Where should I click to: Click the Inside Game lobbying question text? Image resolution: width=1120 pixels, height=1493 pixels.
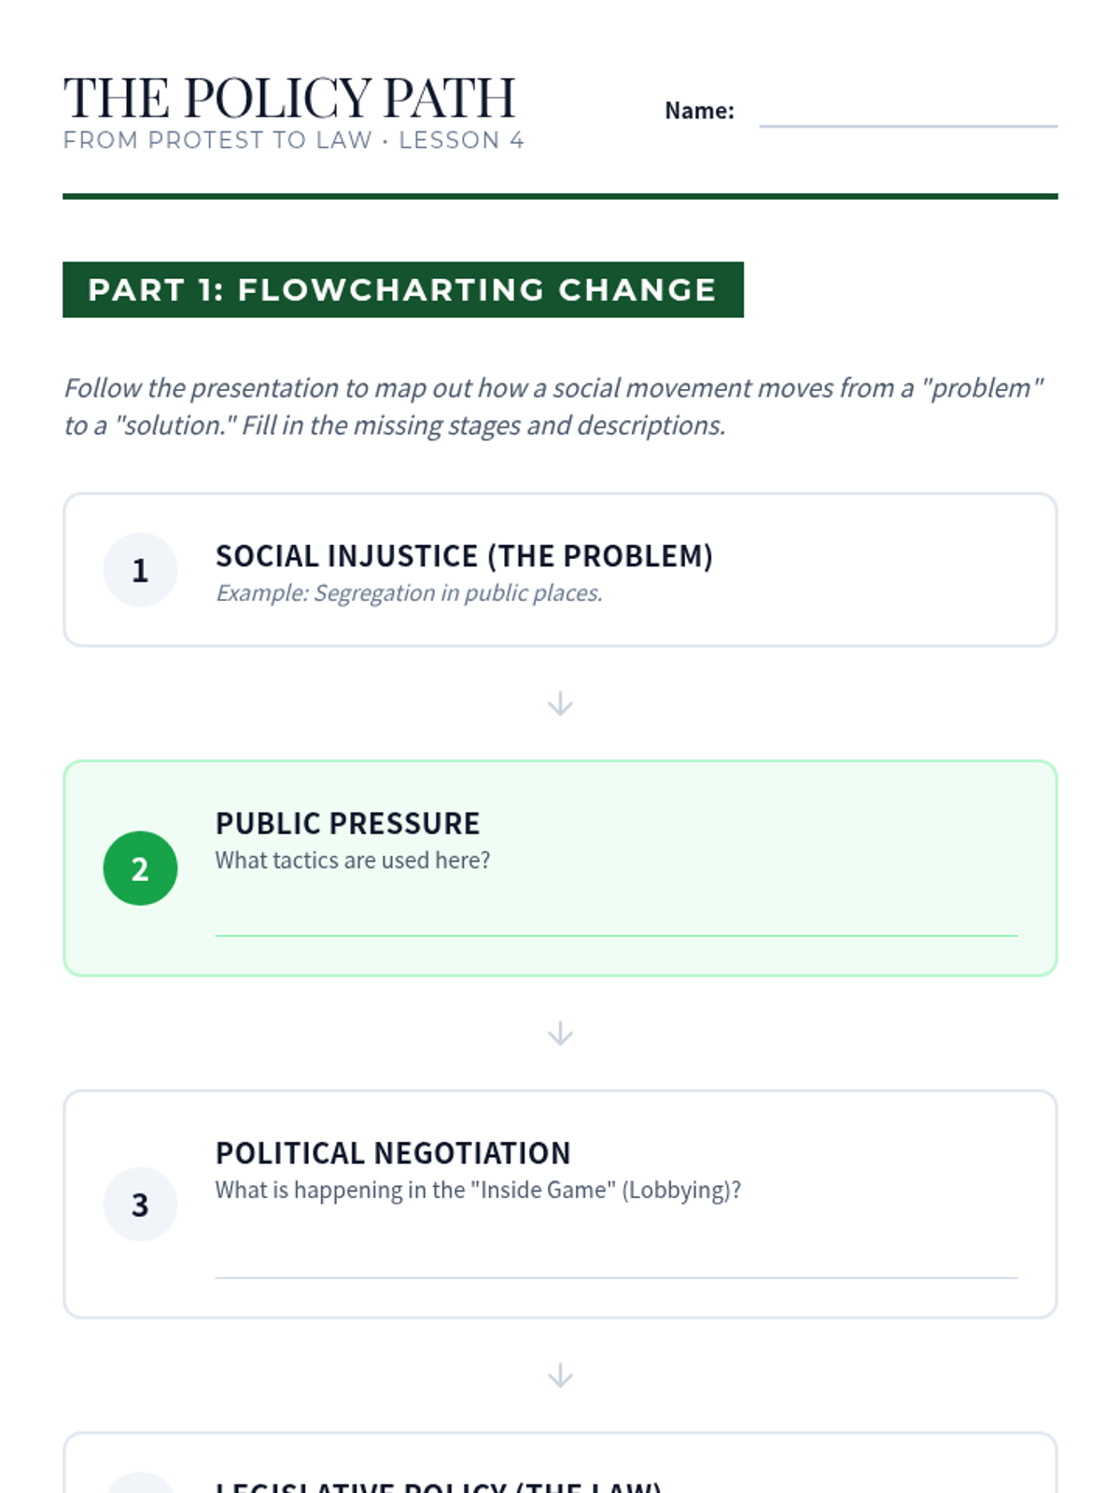pyautogui.click(x=478, y=1191)
